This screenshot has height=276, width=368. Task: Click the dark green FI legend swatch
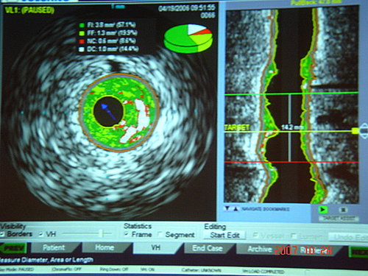tap(82, 25)
